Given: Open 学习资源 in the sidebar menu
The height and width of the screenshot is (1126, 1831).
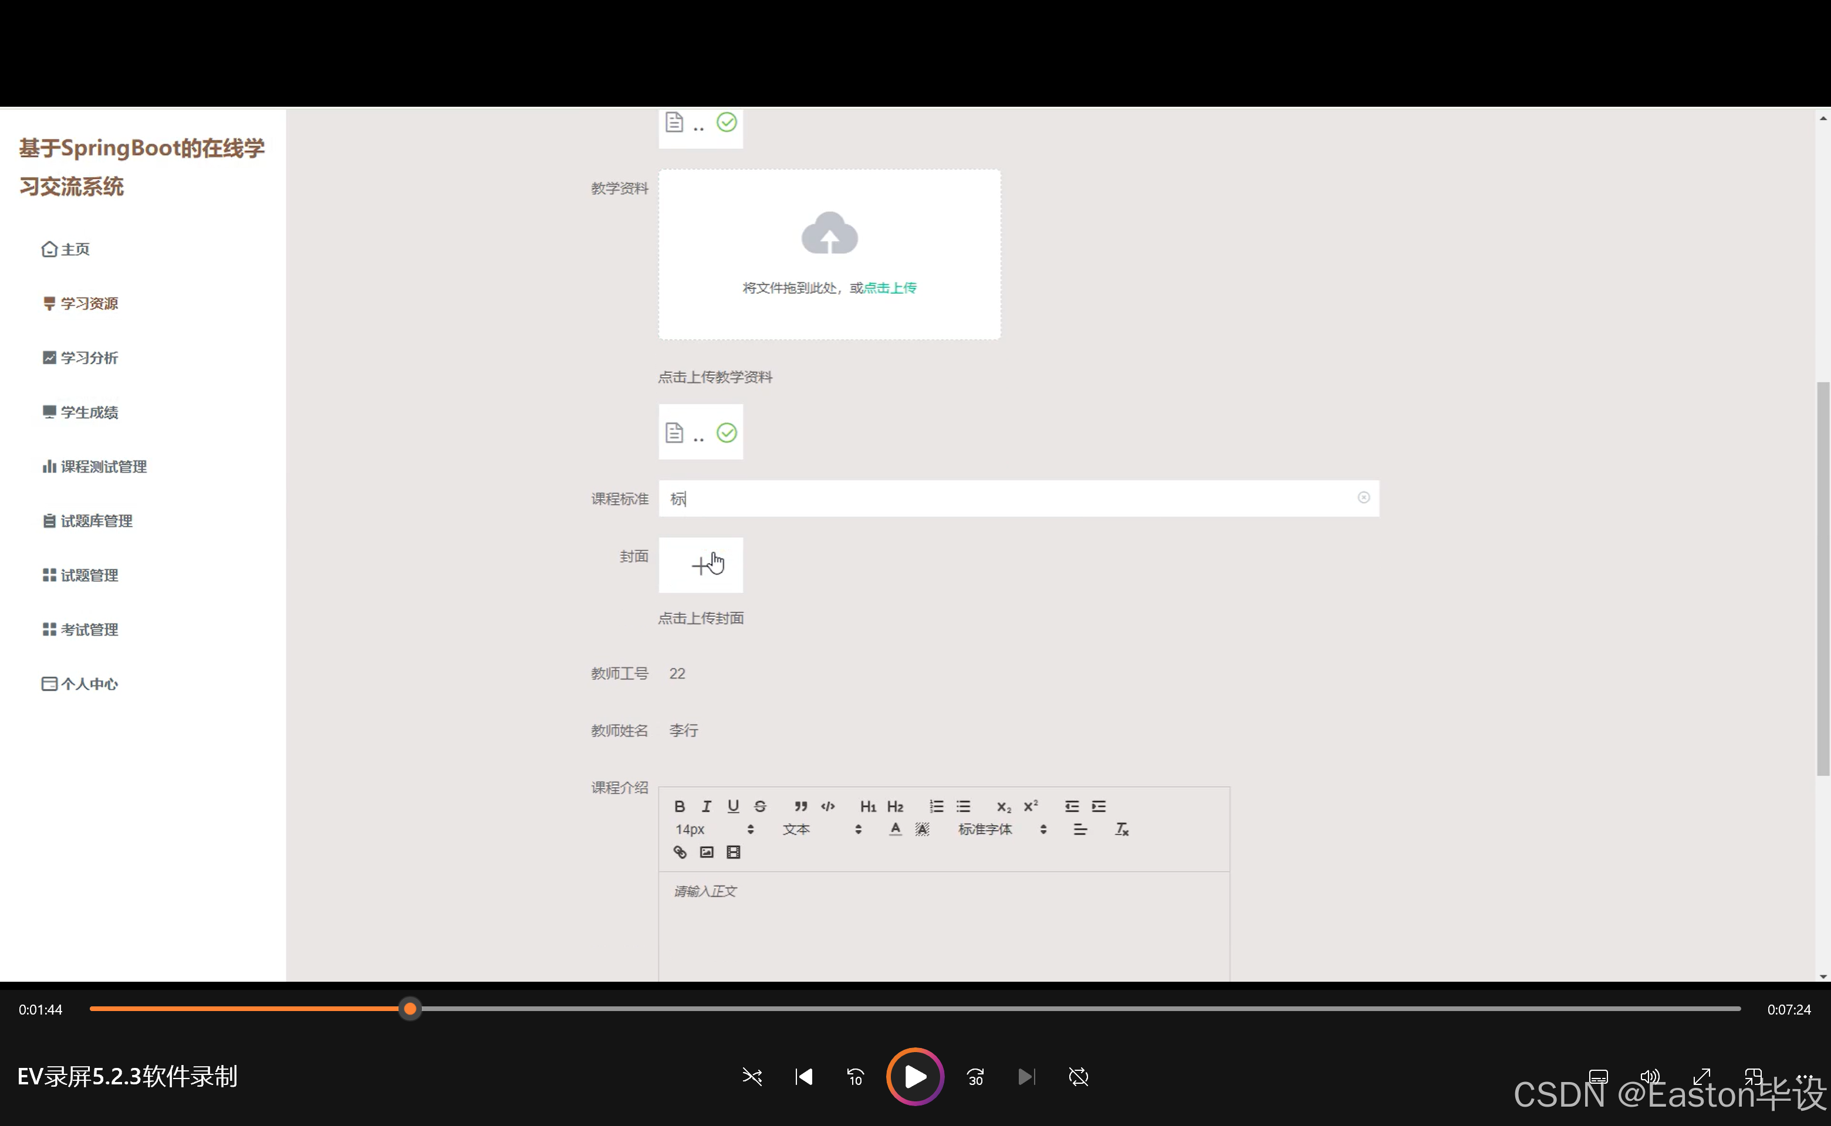Looking at the screenshot, I should (89, 304).
